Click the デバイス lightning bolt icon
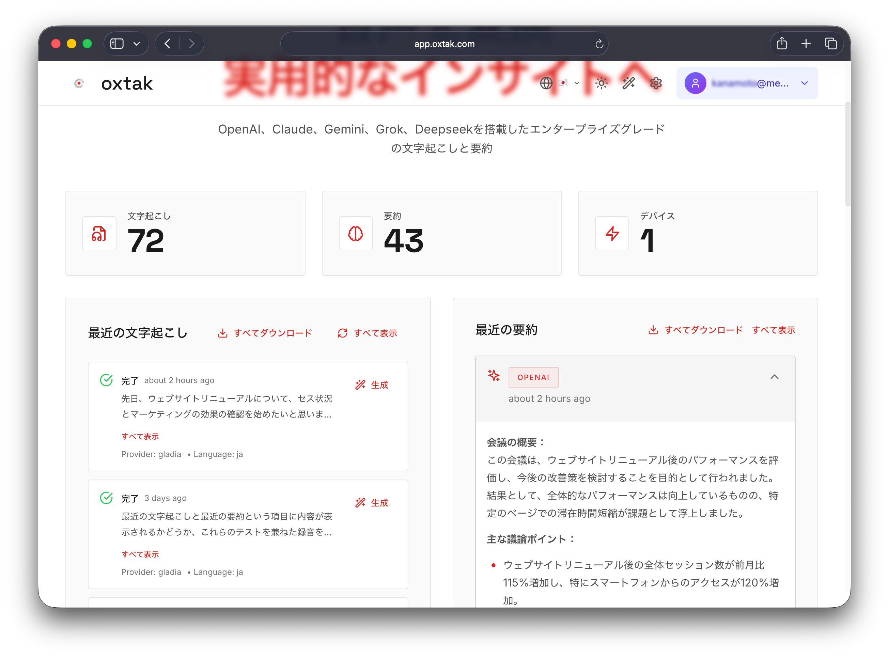Screen dimensions: 889x658 pyautogui.click(x=612, y=233)
